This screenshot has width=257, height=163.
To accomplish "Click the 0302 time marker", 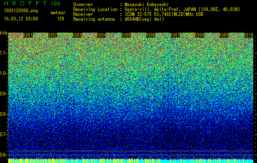I will (52, 35).
